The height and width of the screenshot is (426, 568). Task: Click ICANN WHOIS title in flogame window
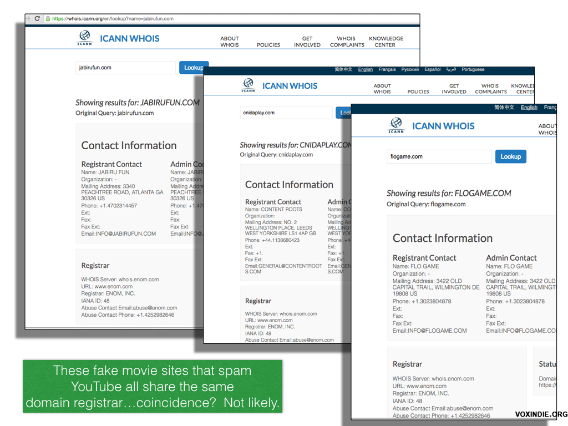443,126
